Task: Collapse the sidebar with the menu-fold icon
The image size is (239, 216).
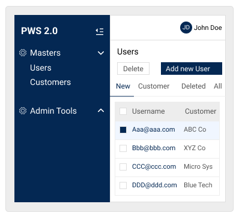Action: tap(100, 31)
